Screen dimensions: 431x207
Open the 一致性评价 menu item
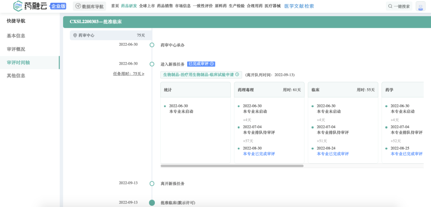coord(203,6)
